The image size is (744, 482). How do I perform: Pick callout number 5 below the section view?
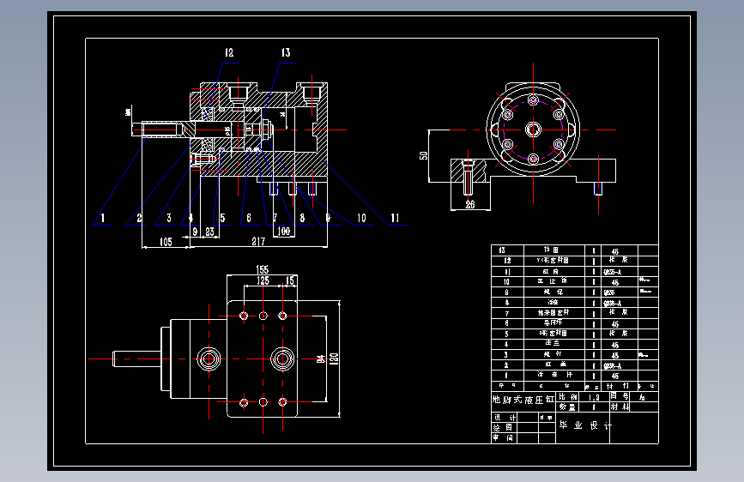coord(222,218)
